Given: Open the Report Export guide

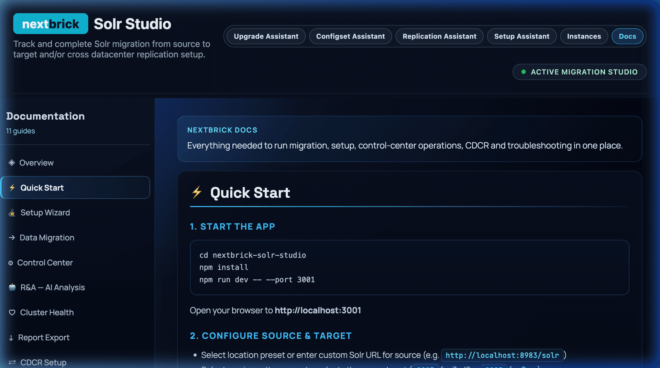Looking at the screenshot, I should pyautogui.click(x=75, y=338).
